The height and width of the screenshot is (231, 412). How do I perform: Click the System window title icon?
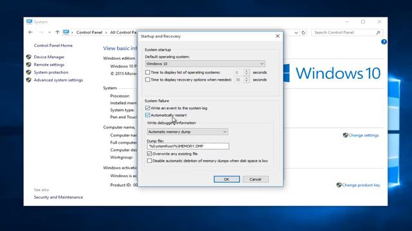pos(29,21)
